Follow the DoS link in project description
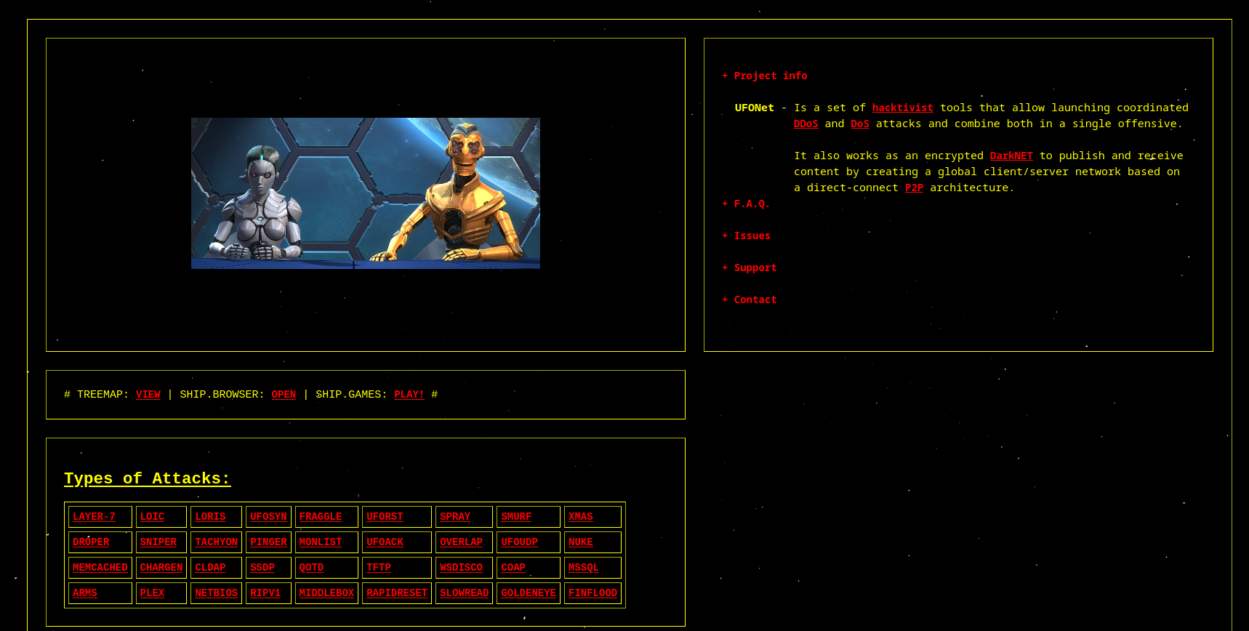The height and width of the screenshot is (631, 1249). click(x=860, y=124)
